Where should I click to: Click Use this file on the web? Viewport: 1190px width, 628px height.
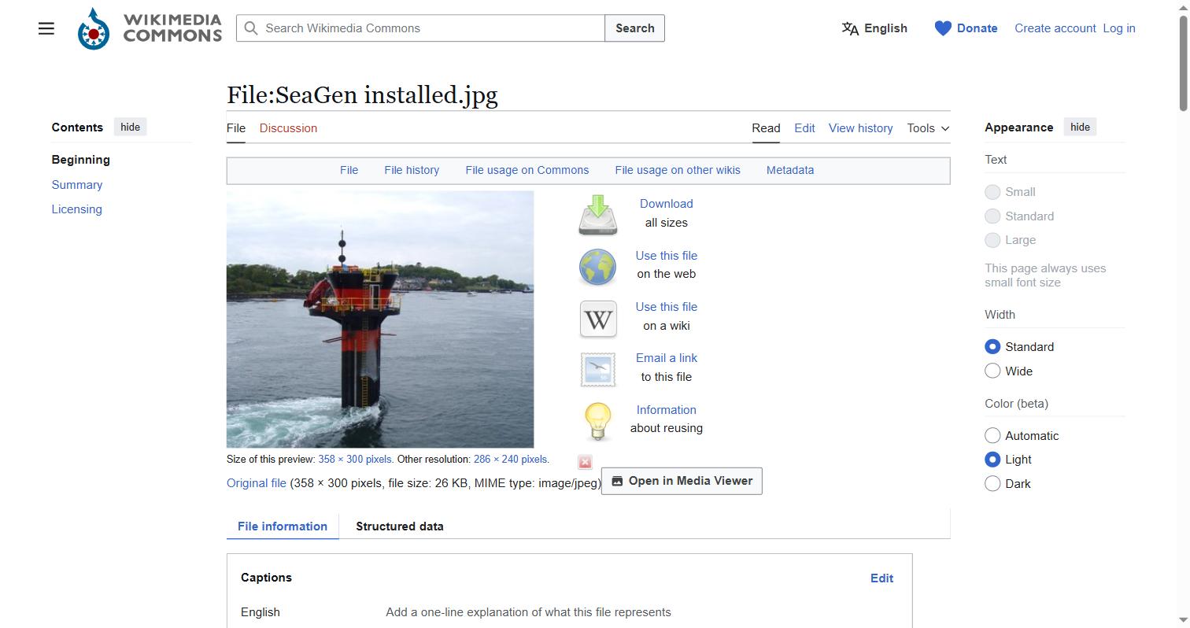click(666, 256)
